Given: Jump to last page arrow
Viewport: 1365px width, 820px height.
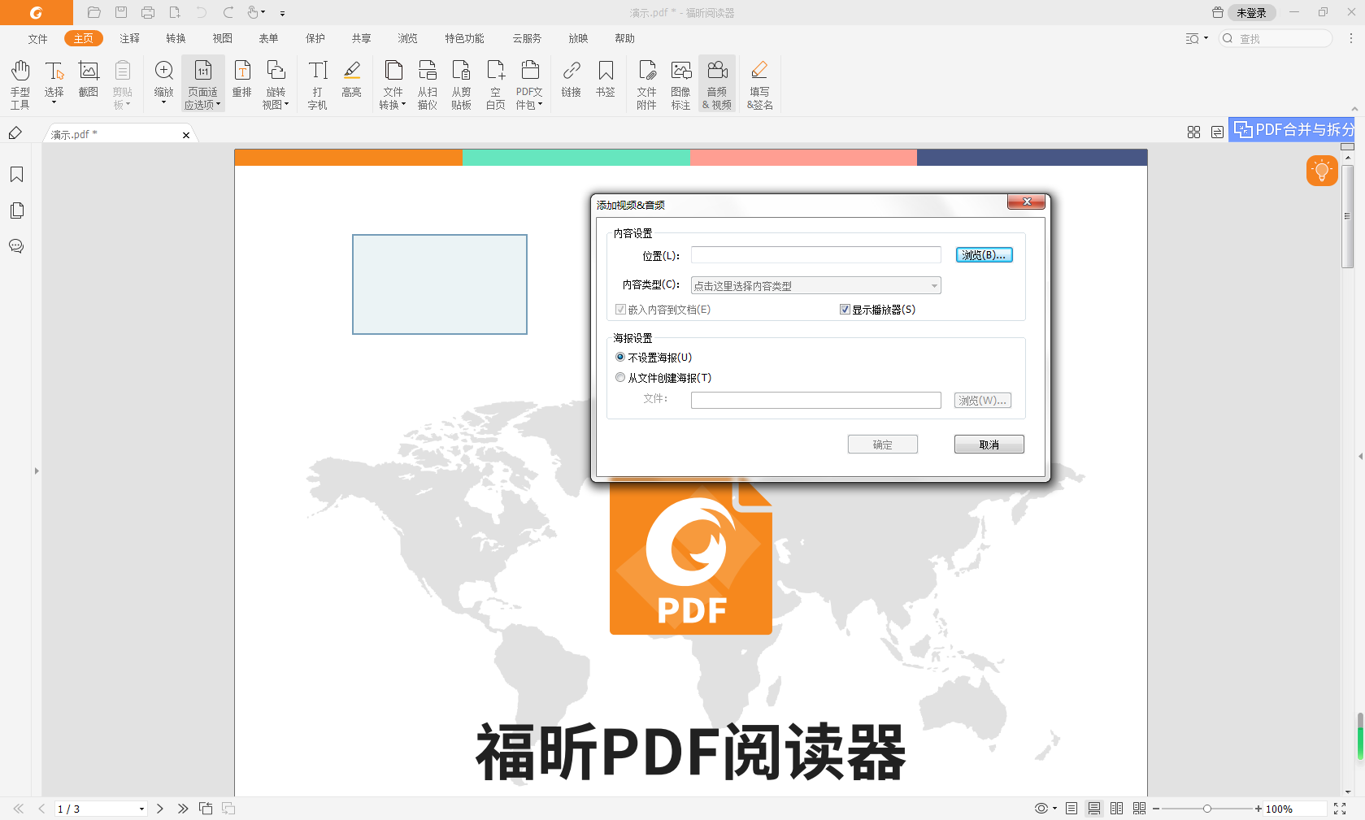Looking at the screenshot, I should coord(183,809).
